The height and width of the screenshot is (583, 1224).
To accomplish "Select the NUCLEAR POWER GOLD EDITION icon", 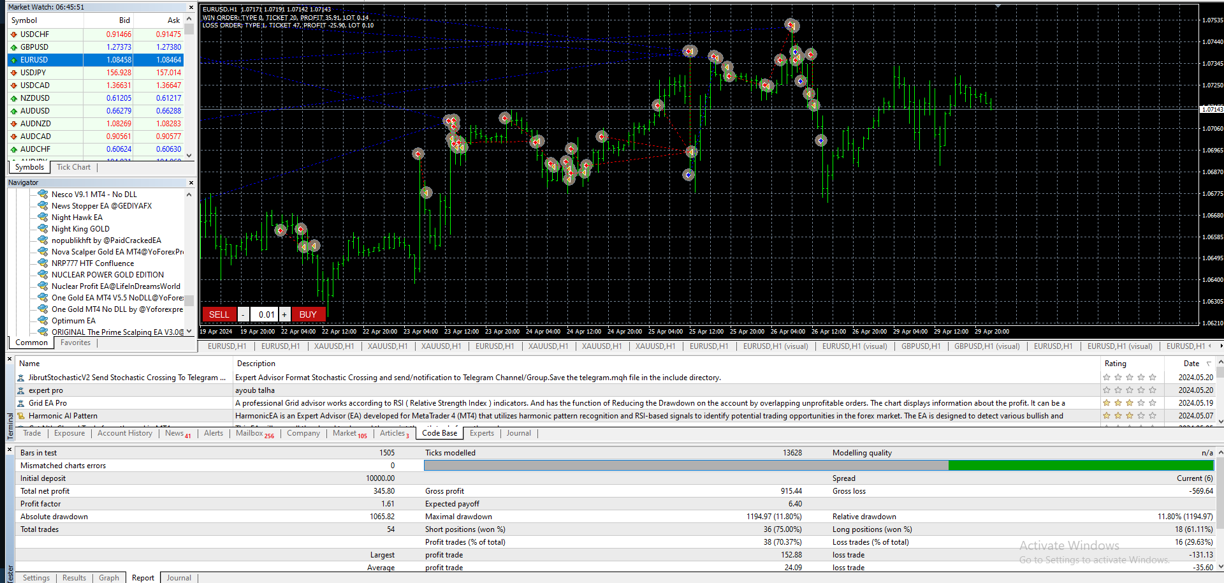I will point(43,274).
